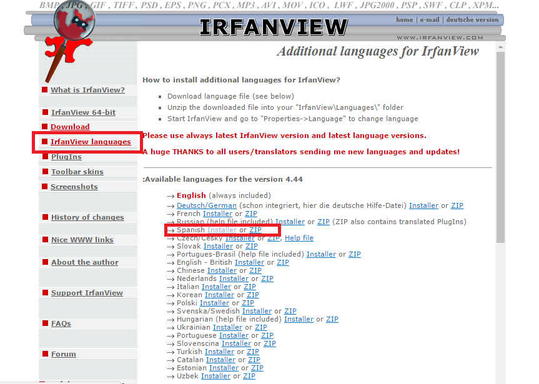Download the Ukrainian Installer
Viewport: 539px width, 384px height.
(228, 328)
